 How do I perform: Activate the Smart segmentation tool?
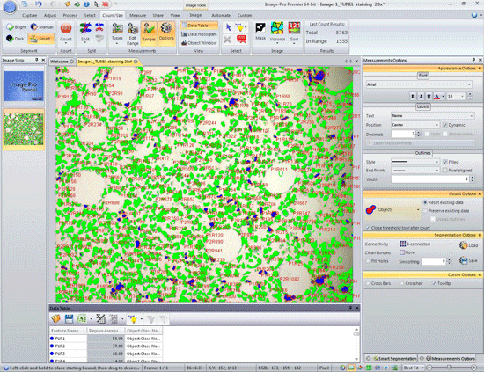41,39
